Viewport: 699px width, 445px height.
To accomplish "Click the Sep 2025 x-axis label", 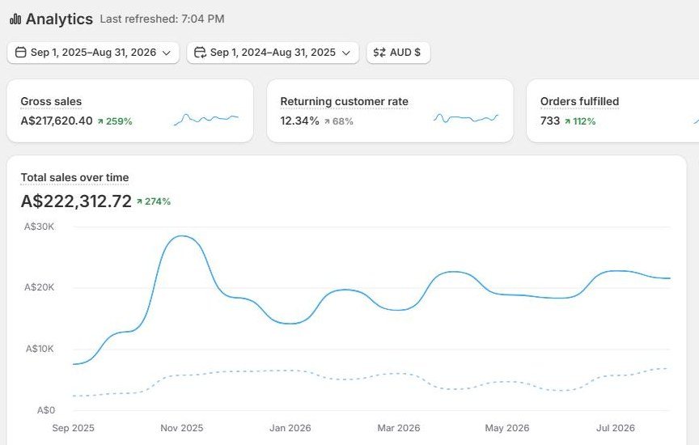I will pyautogui.click(x=73, y=428).
